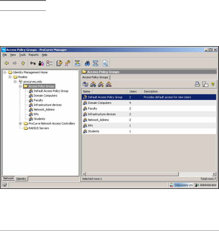Click the gear group icon above the Name column
219x231 pixels.
tap(85, 84)
